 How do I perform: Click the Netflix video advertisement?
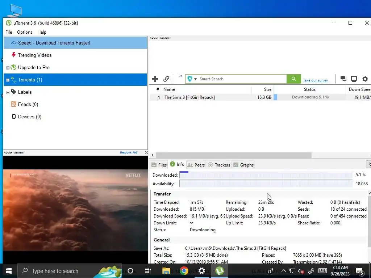pyautogui.click(x=75, y=210)
